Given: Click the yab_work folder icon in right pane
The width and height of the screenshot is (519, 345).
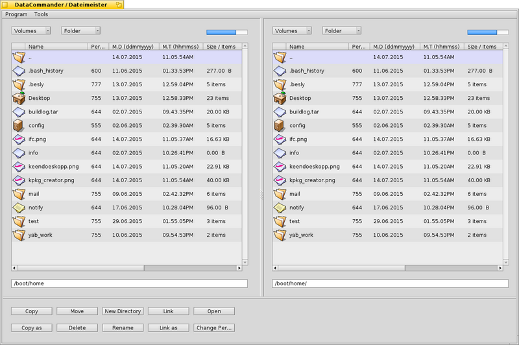Looking at the screenshot, I should [280, 235].
